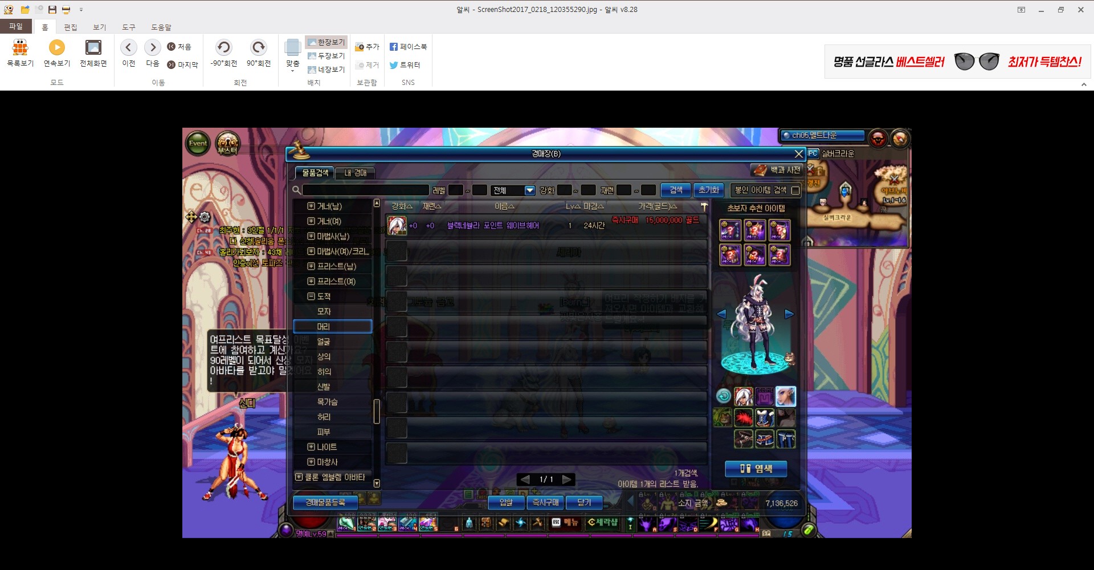
Task: Click the category list scrollbar handle
Action: [377, 412]
